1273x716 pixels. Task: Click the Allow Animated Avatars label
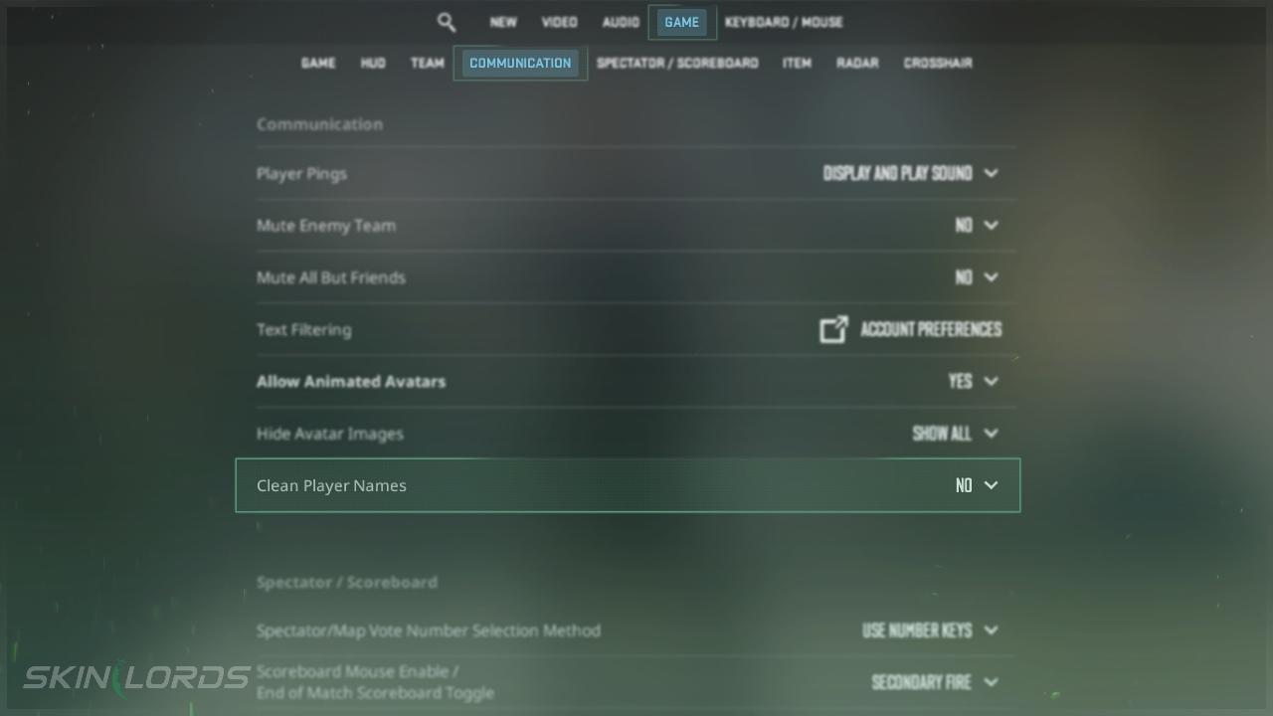click(351, 382)
